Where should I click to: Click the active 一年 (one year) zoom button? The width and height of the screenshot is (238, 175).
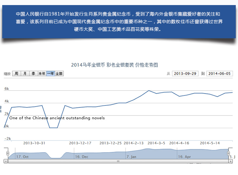click(50, 73)
